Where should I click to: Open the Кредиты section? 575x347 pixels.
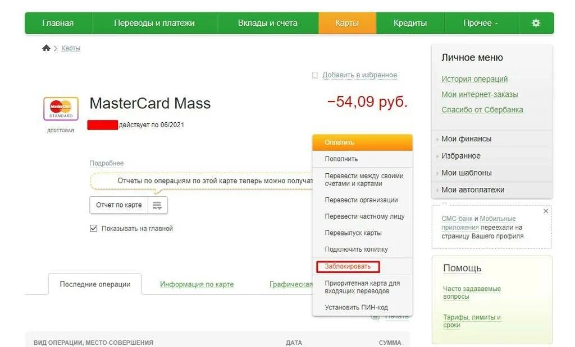pos(410,23)
